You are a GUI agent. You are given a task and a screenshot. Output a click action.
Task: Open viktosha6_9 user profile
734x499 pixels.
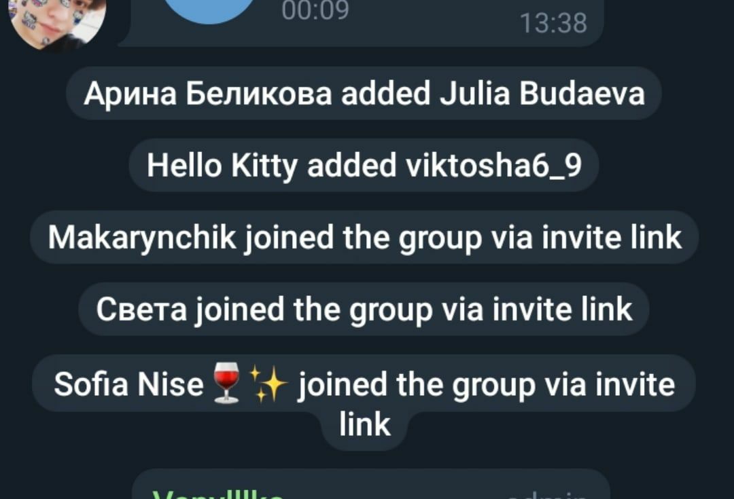tap(494, 166)
